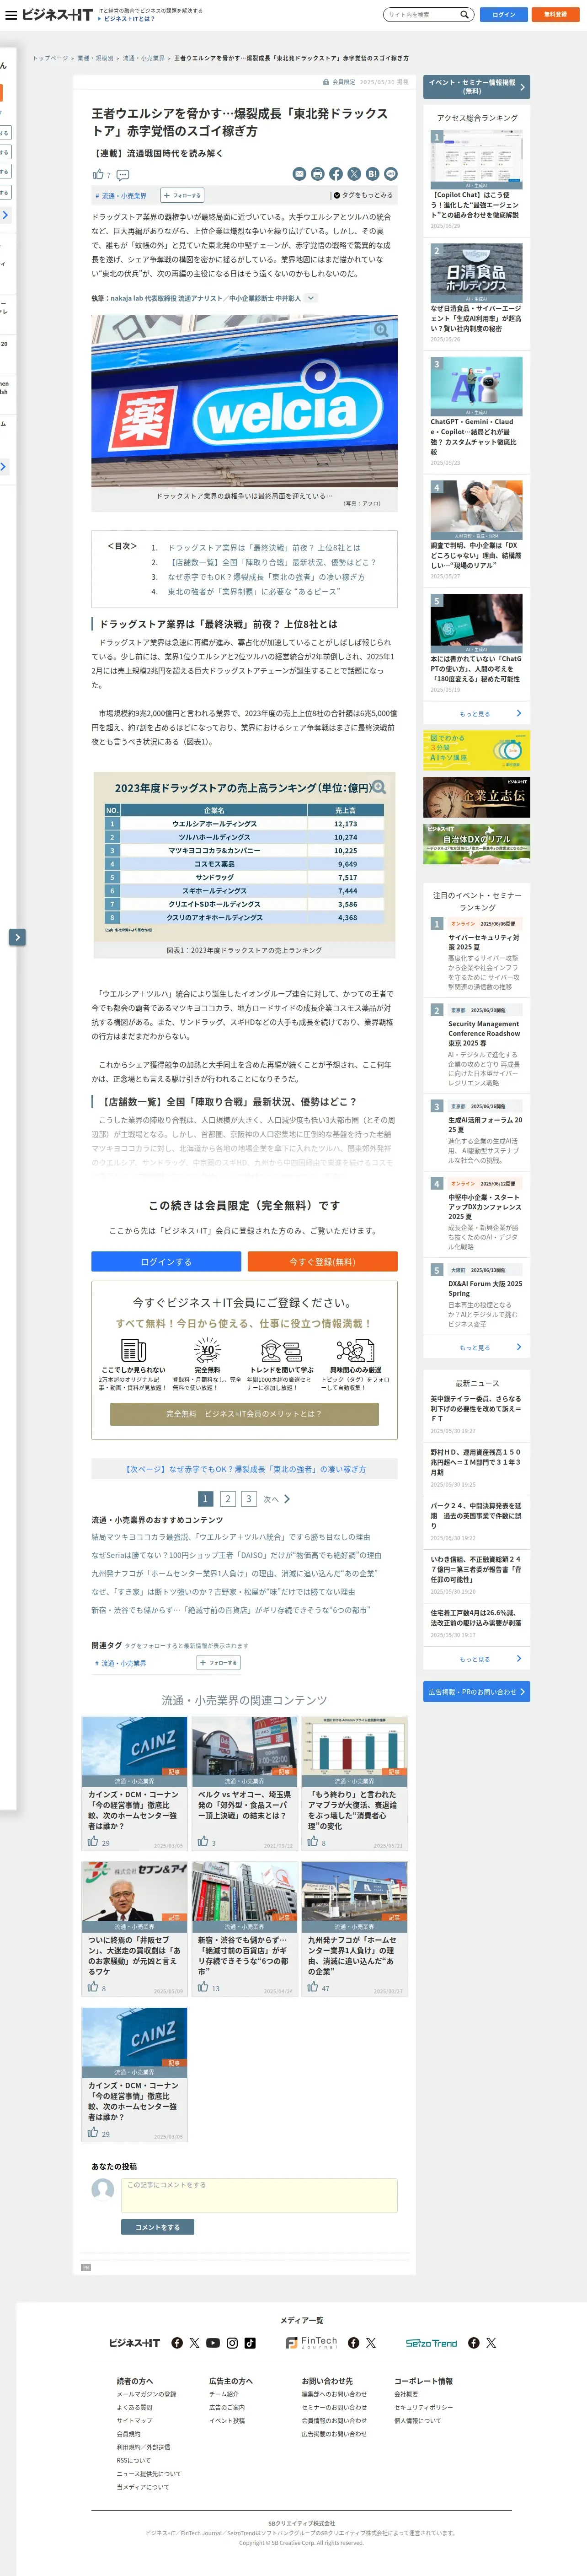Click the search magnifier icon in header
Viewport: 587px width, 2576px height.
coord(464,15)
